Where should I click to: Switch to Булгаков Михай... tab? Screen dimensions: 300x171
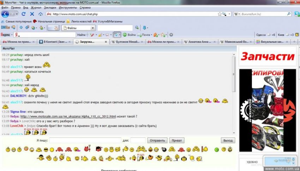click(127, 42)
